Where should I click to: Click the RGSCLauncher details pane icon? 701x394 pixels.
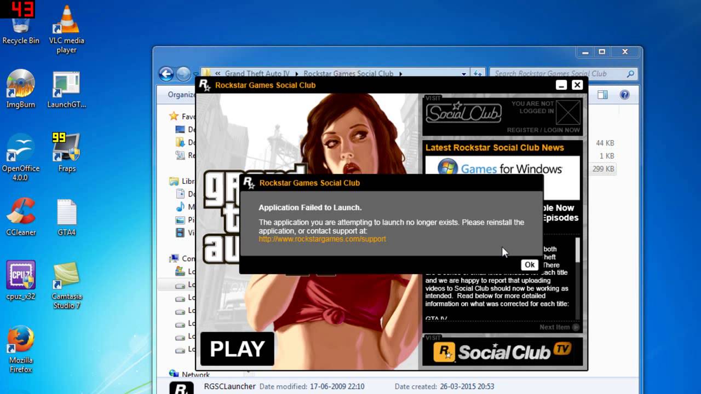tap(181, 387)
